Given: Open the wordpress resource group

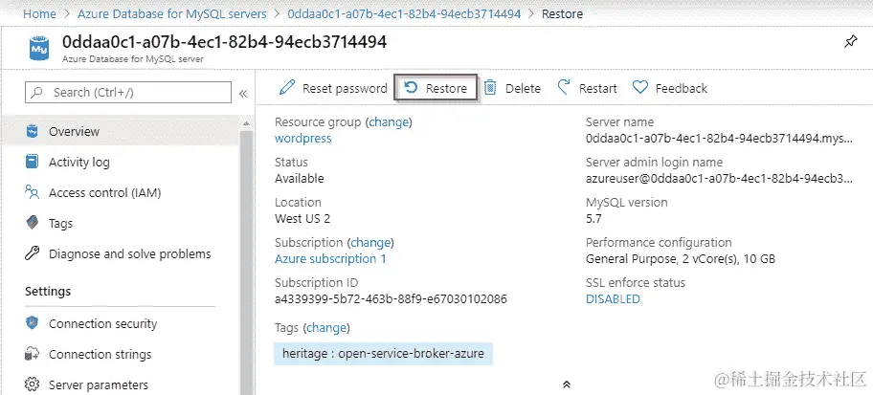Looking at the screenshot, I should point(302,138).
